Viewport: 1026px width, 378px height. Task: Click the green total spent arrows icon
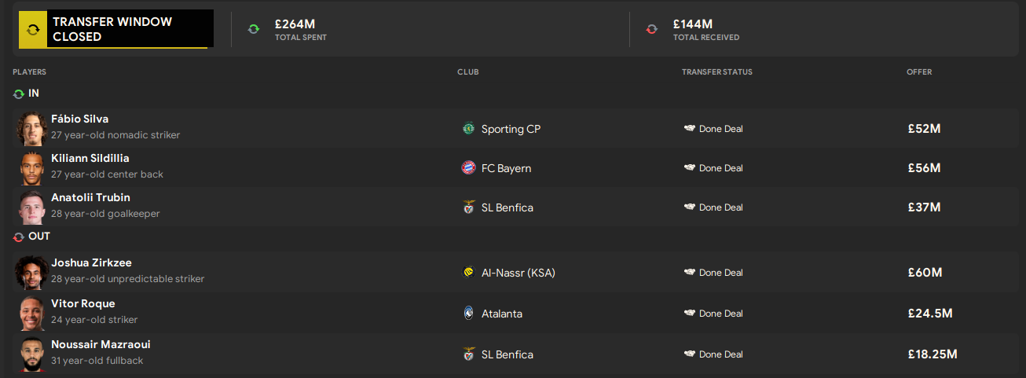[x=253, y=29]
